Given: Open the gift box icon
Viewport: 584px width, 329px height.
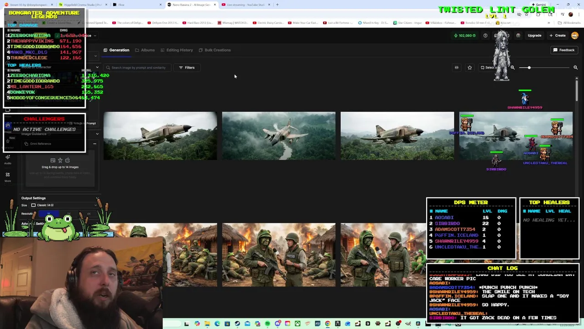Looking at the screenshot, I should tap(518, 36).
